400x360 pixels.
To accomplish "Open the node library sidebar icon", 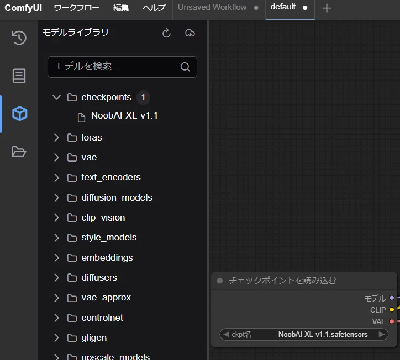I will (19, 76).
